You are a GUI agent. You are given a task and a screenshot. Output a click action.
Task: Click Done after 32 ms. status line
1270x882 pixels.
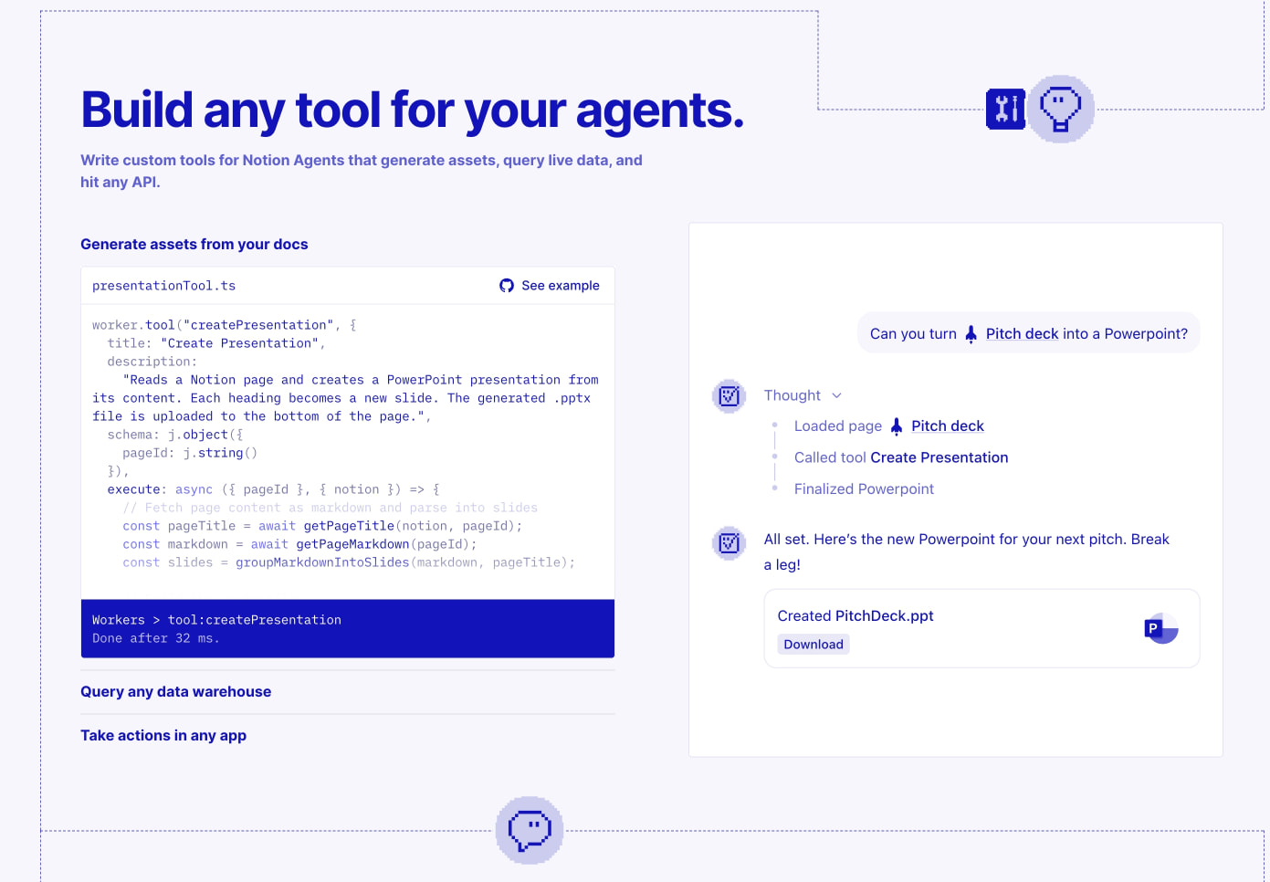(x=156, y=638)
